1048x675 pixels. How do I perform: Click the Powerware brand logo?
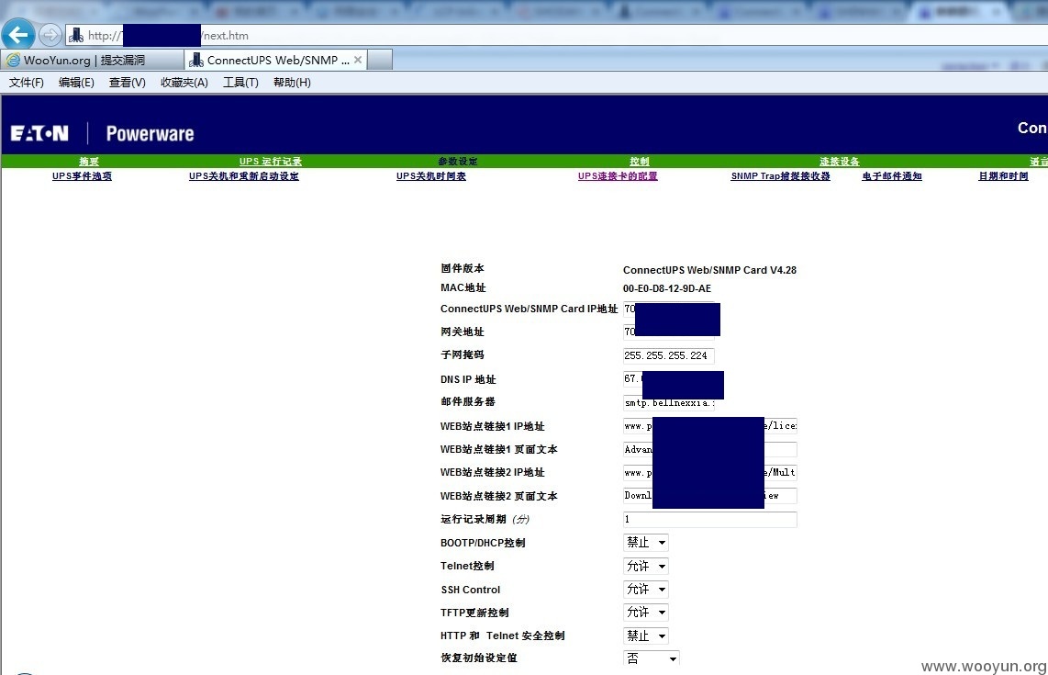pyautogui.click(x=150, y=134)
